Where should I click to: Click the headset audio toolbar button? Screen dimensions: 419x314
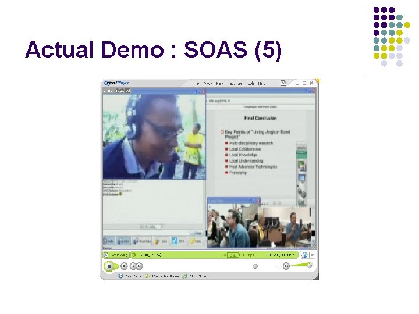(124, 241)
